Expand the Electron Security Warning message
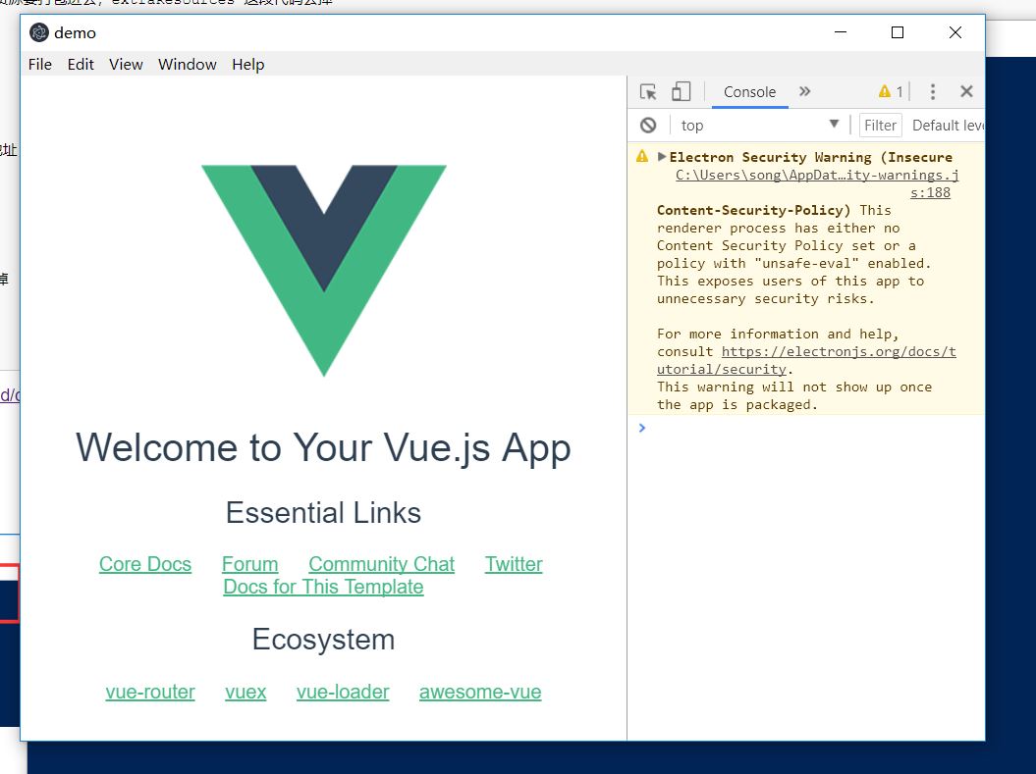This screenshot has height=774, width=1036. point(662,156)
